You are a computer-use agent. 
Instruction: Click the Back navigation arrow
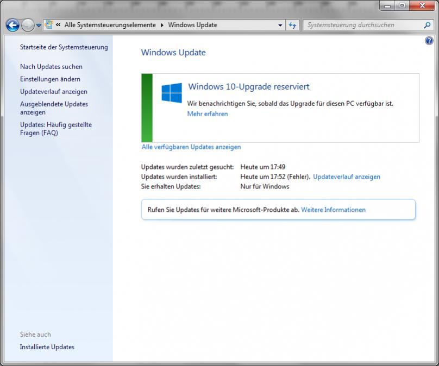click(x=12, y=25)
